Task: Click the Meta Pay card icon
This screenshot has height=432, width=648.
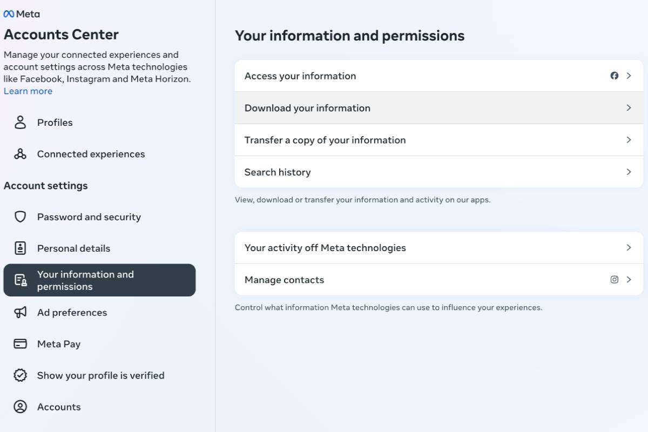Action: click(x=21, y=344)
